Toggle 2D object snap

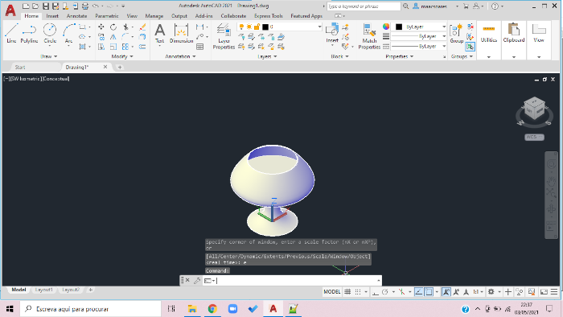(x=429, y=292)
